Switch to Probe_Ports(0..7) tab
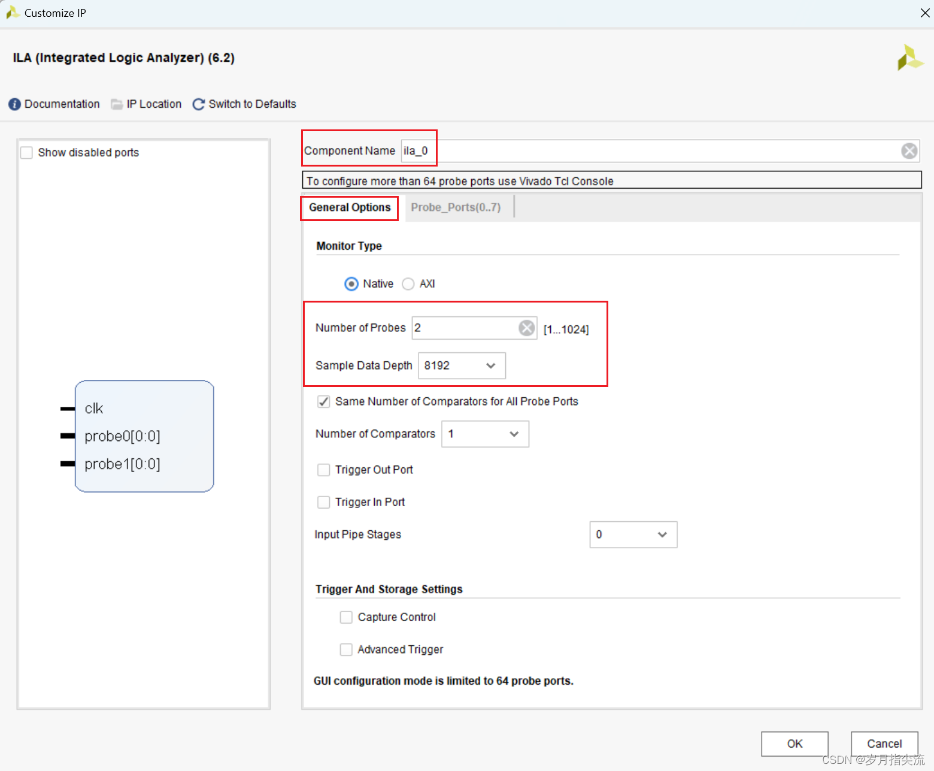This screenshot has width=934, height=771. click(x=456, y=208)
